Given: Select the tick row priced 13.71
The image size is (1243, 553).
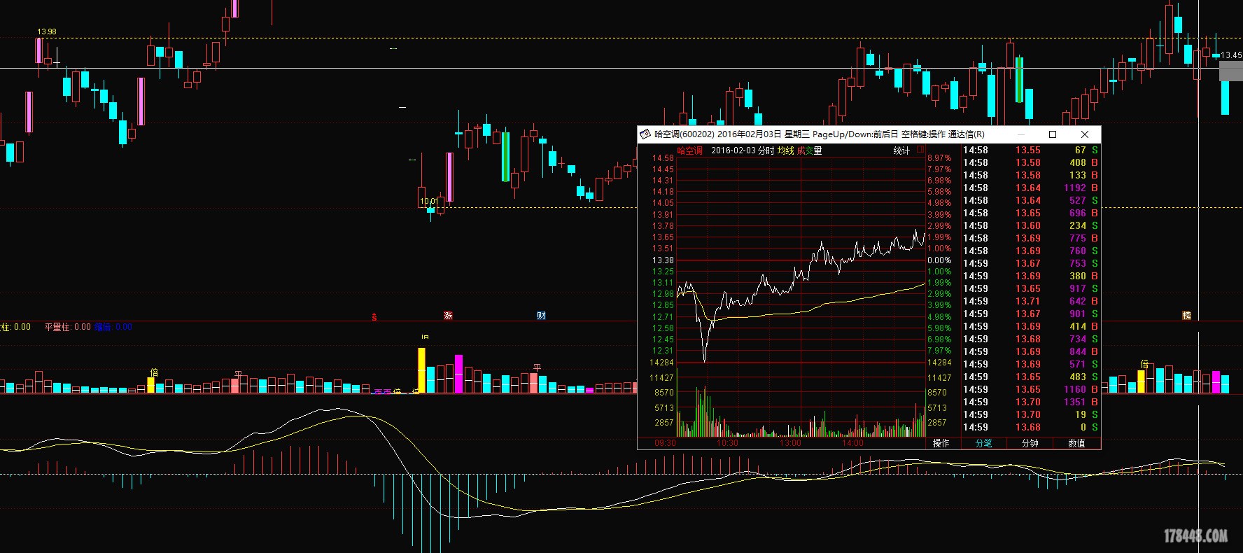Looking at the screenshot, I should coord(1030,301).
